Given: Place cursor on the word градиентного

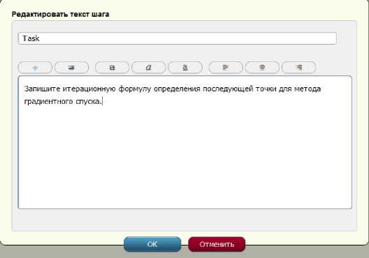Looking at the screenshot, I should 48,101.
